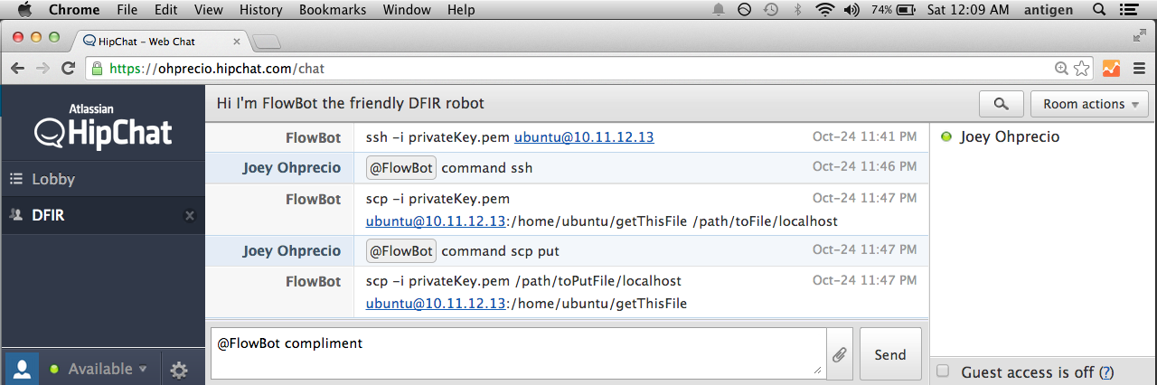This screenshot has height=385, width=1157.
Task: Click the Oct-24 11:41 PM timestamp
Action: point(864,137)
